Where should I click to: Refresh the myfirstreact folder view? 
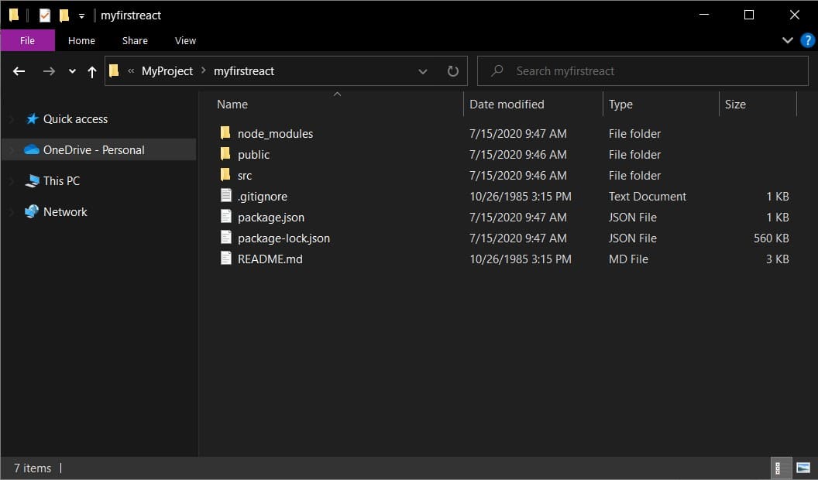coord(453,71)
